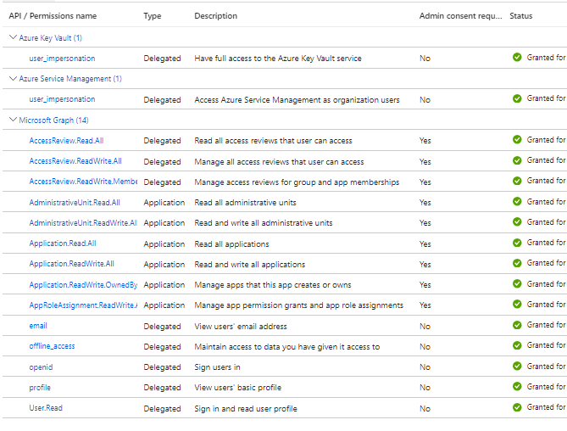Sort by the API / Permissions name column header
The width and height of the screenshot is (567, 431).
point(53,16)
